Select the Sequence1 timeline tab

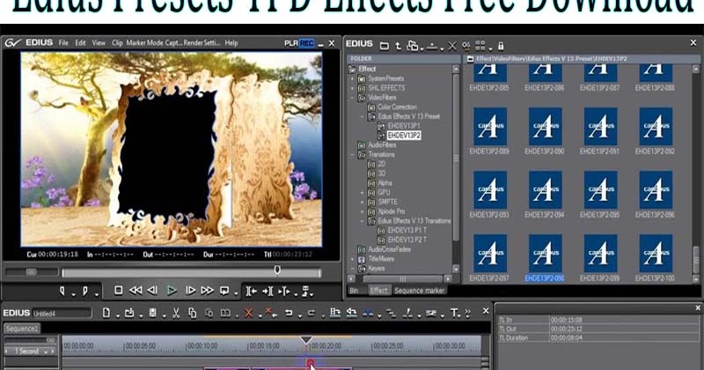[22, 329]
